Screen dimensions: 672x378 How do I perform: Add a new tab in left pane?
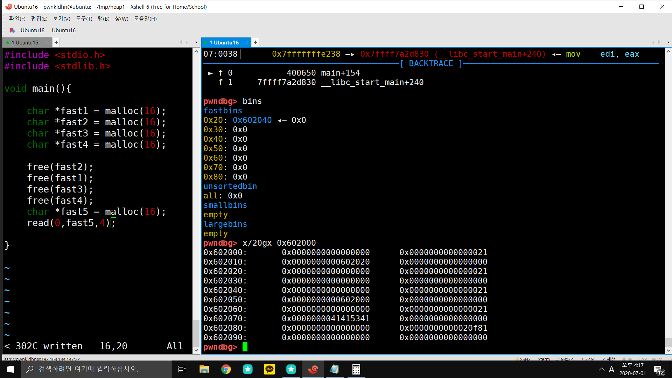point(56,42)
